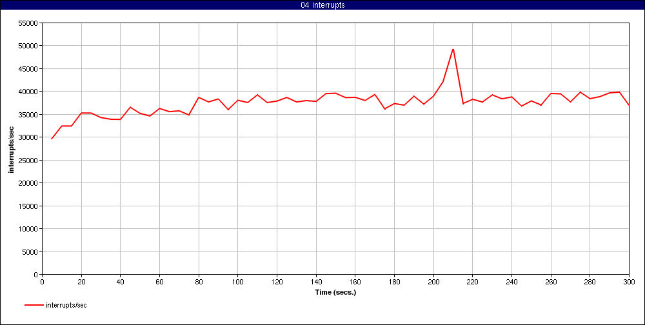The width and height of the screenshot is (645, 325).
Task: Click the 280 seconds x-axis tick label
Action: click(590, 282)
